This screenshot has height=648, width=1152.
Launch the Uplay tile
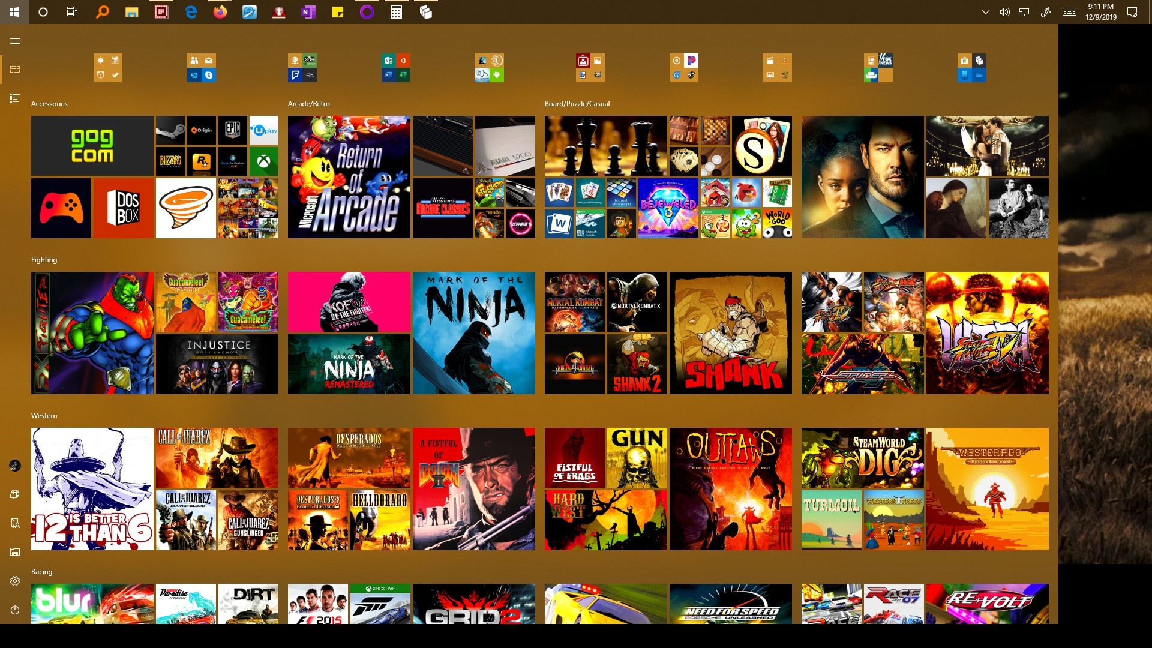tap(264, 130)
